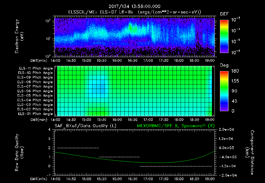Click the 180 tick on Deg scale

click(x=235, y=71)
